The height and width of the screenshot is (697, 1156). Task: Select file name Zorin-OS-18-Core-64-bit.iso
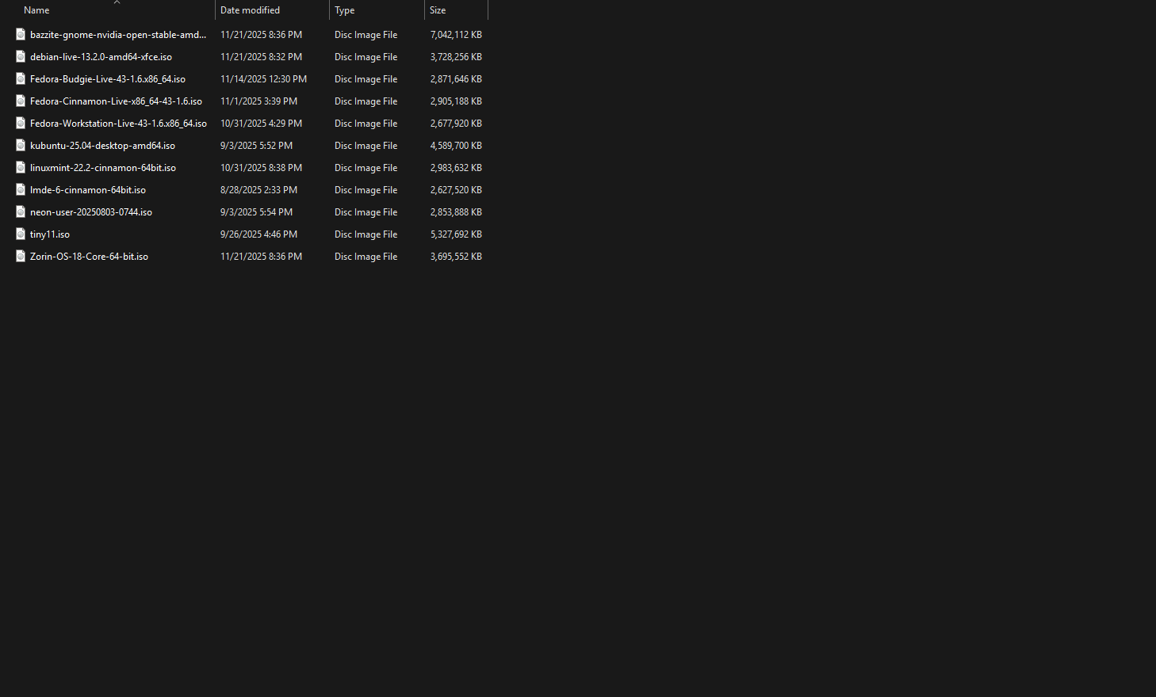pos(89,257)
